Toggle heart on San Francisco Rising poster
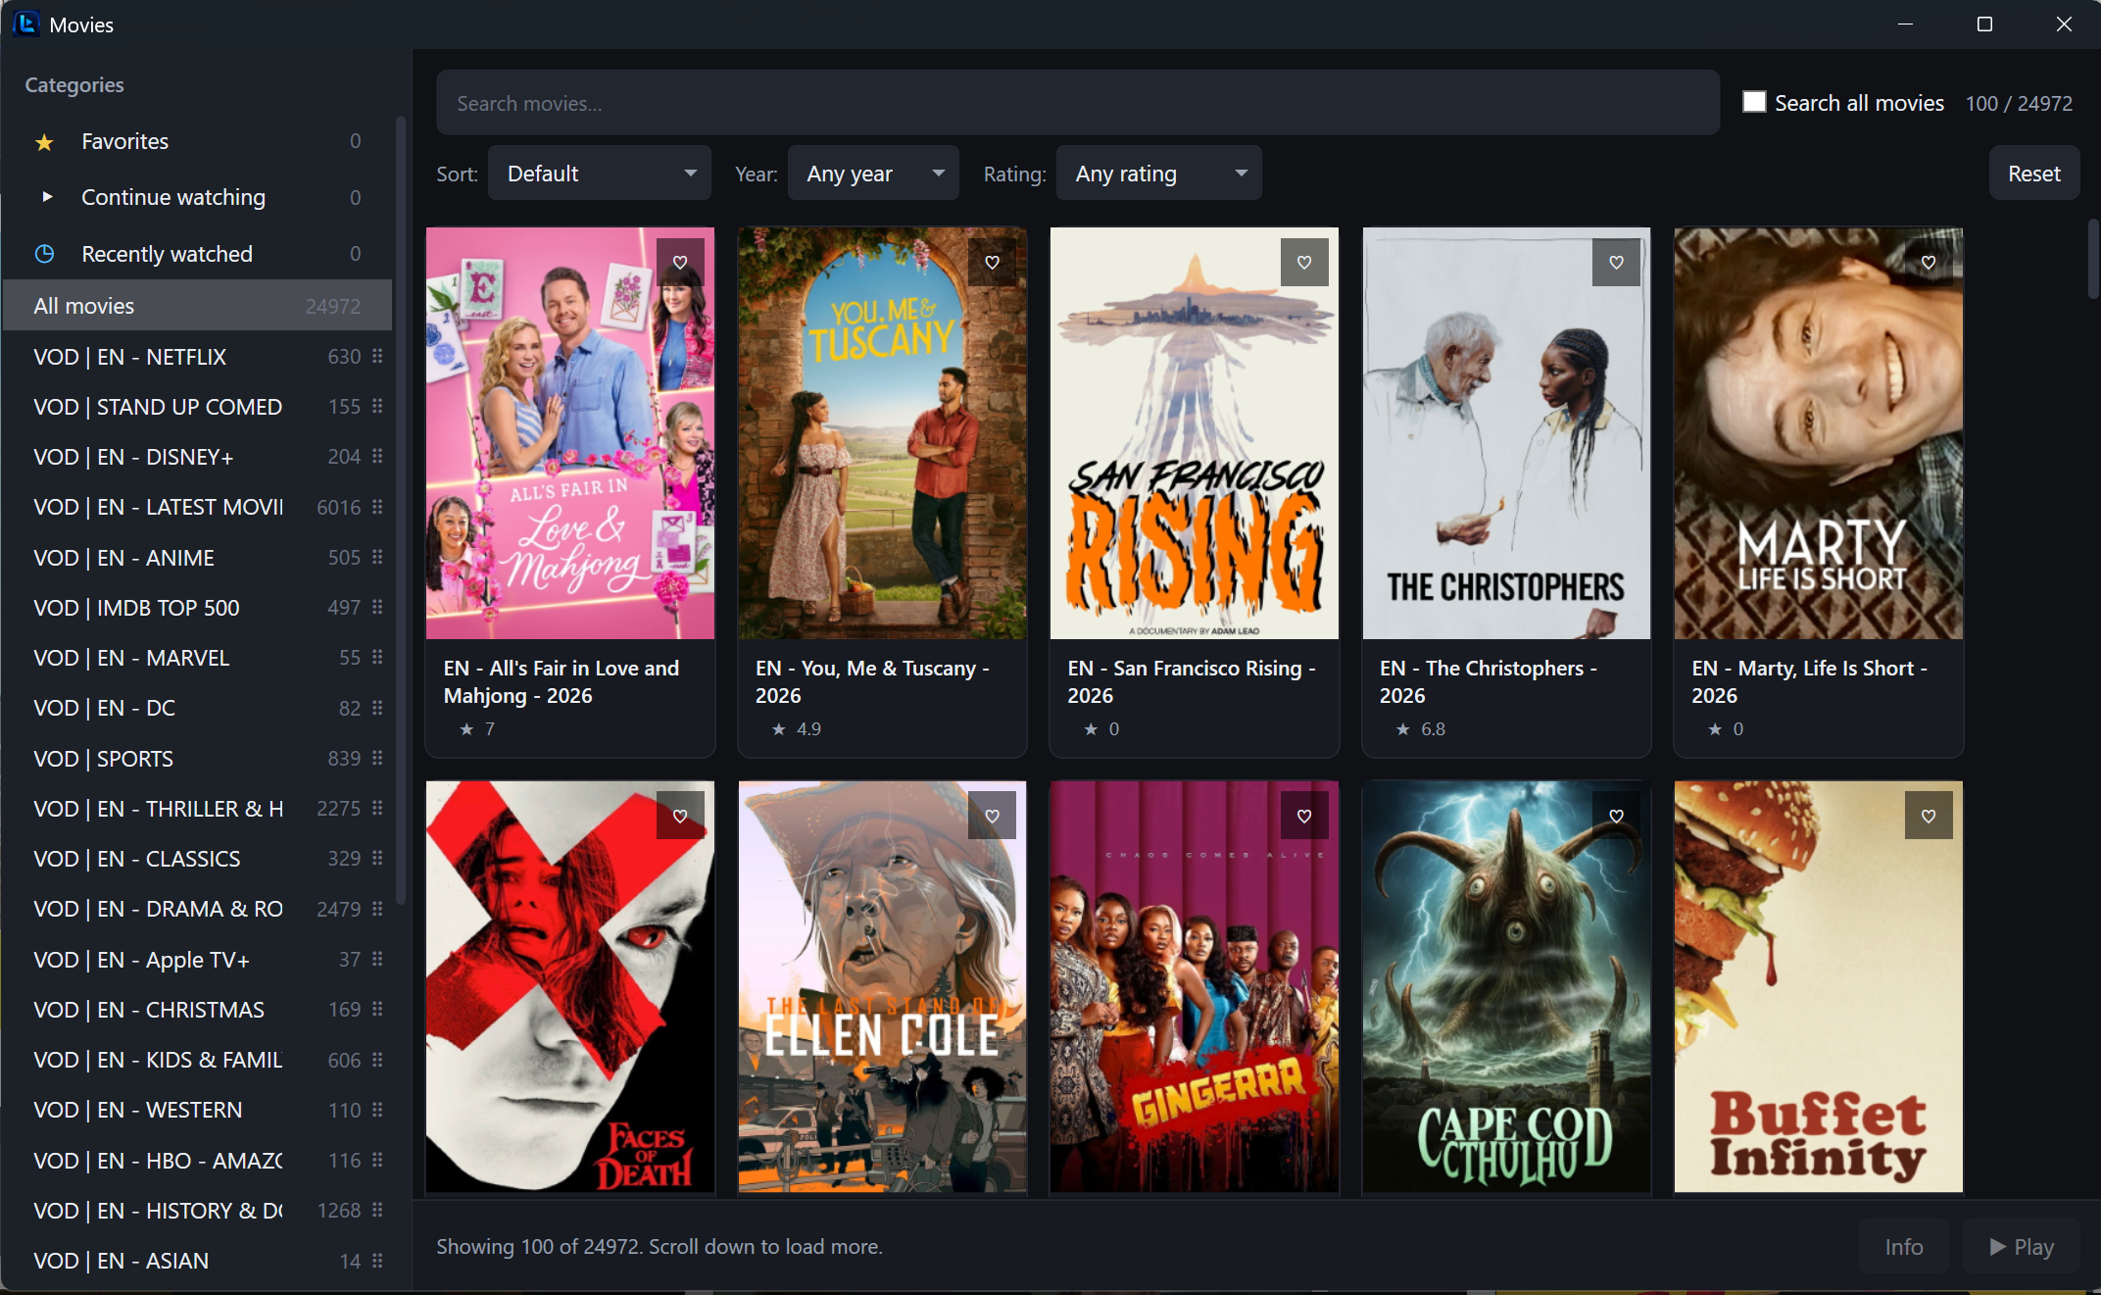Screen dimensions: 2101x1295 [1304, 262]
